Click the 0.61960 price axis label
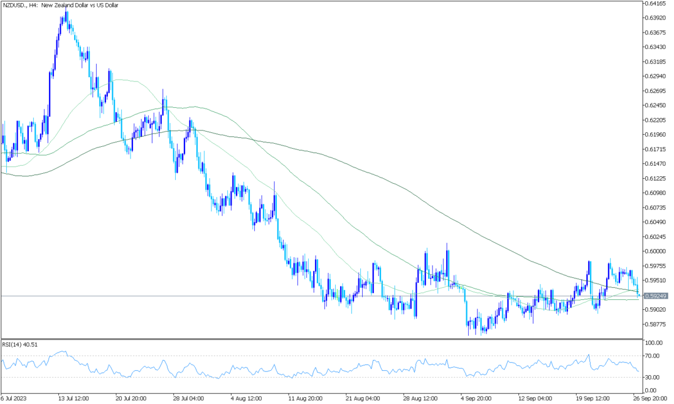This screenshot has width=674, height=404. [656, 135]
